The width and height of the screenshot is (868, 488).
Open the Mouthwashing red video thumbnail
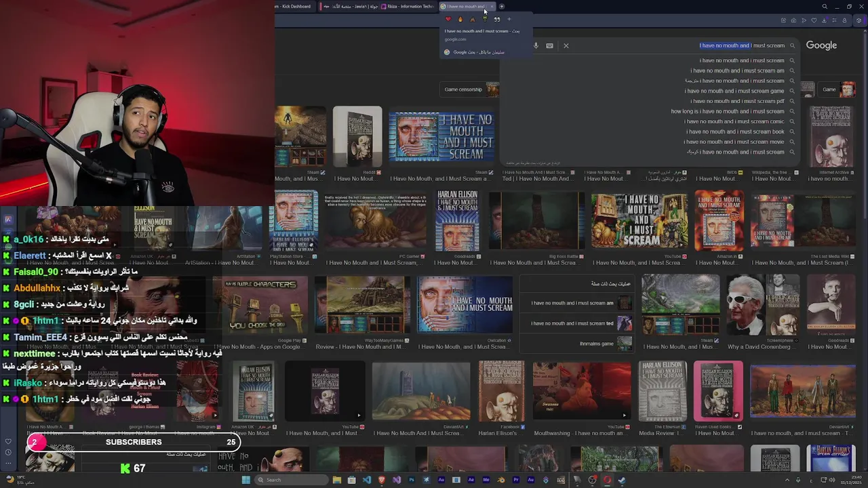[x=582, y=391]
